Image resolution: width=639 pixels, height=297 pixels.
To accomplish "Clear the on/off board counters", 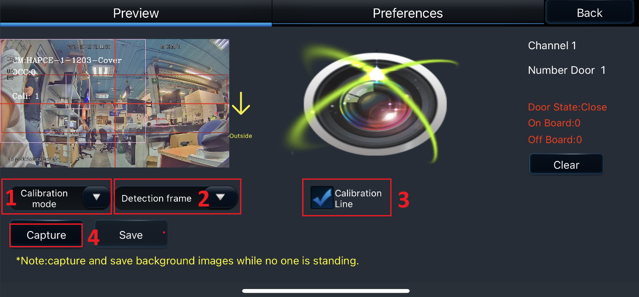I will [566, 165].
